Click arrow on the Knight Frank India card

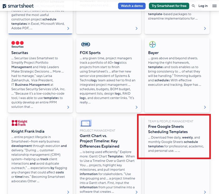(x=68, y=192)
